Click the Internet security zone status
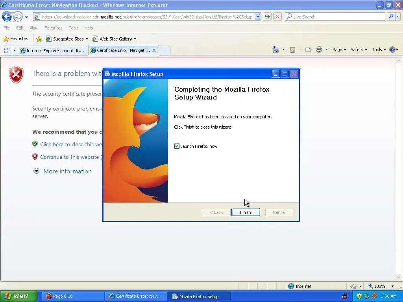 299,286
